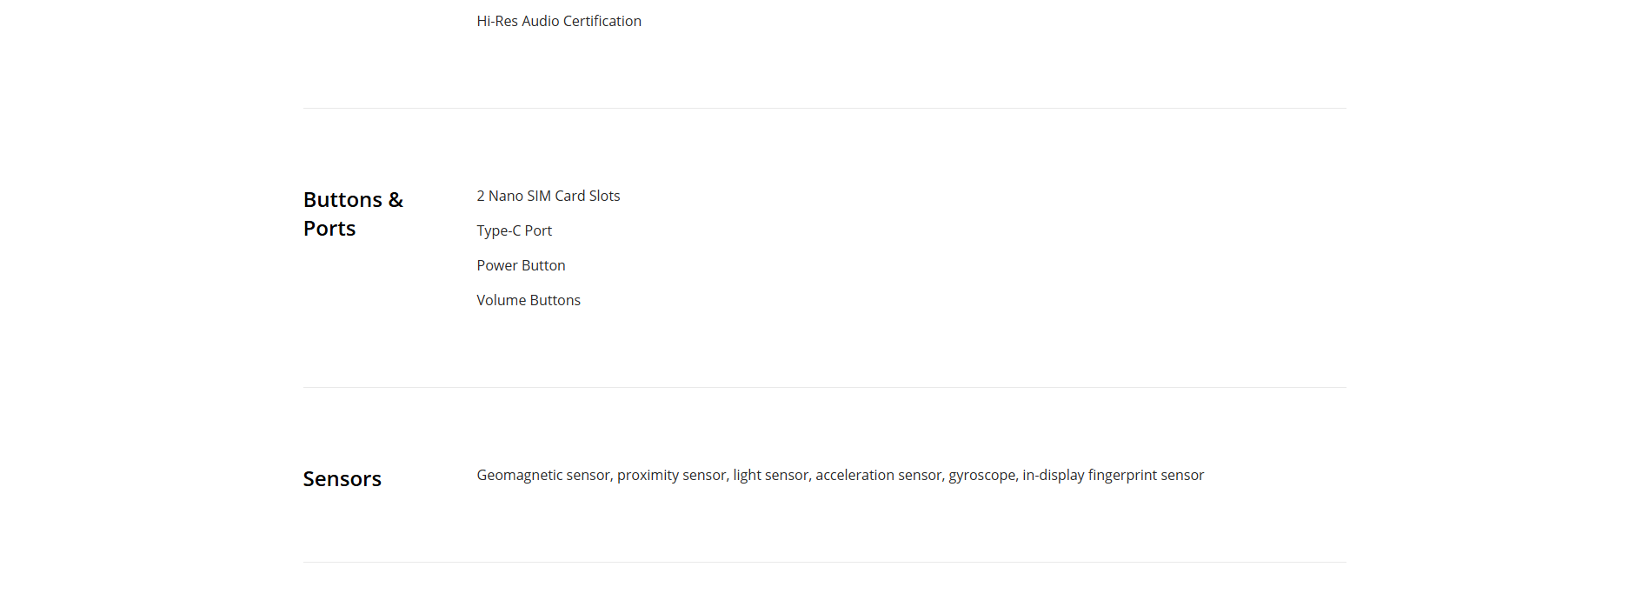Click the acceleration sensor text
This screenshot has height=607, width=1649.
(878, 475)
